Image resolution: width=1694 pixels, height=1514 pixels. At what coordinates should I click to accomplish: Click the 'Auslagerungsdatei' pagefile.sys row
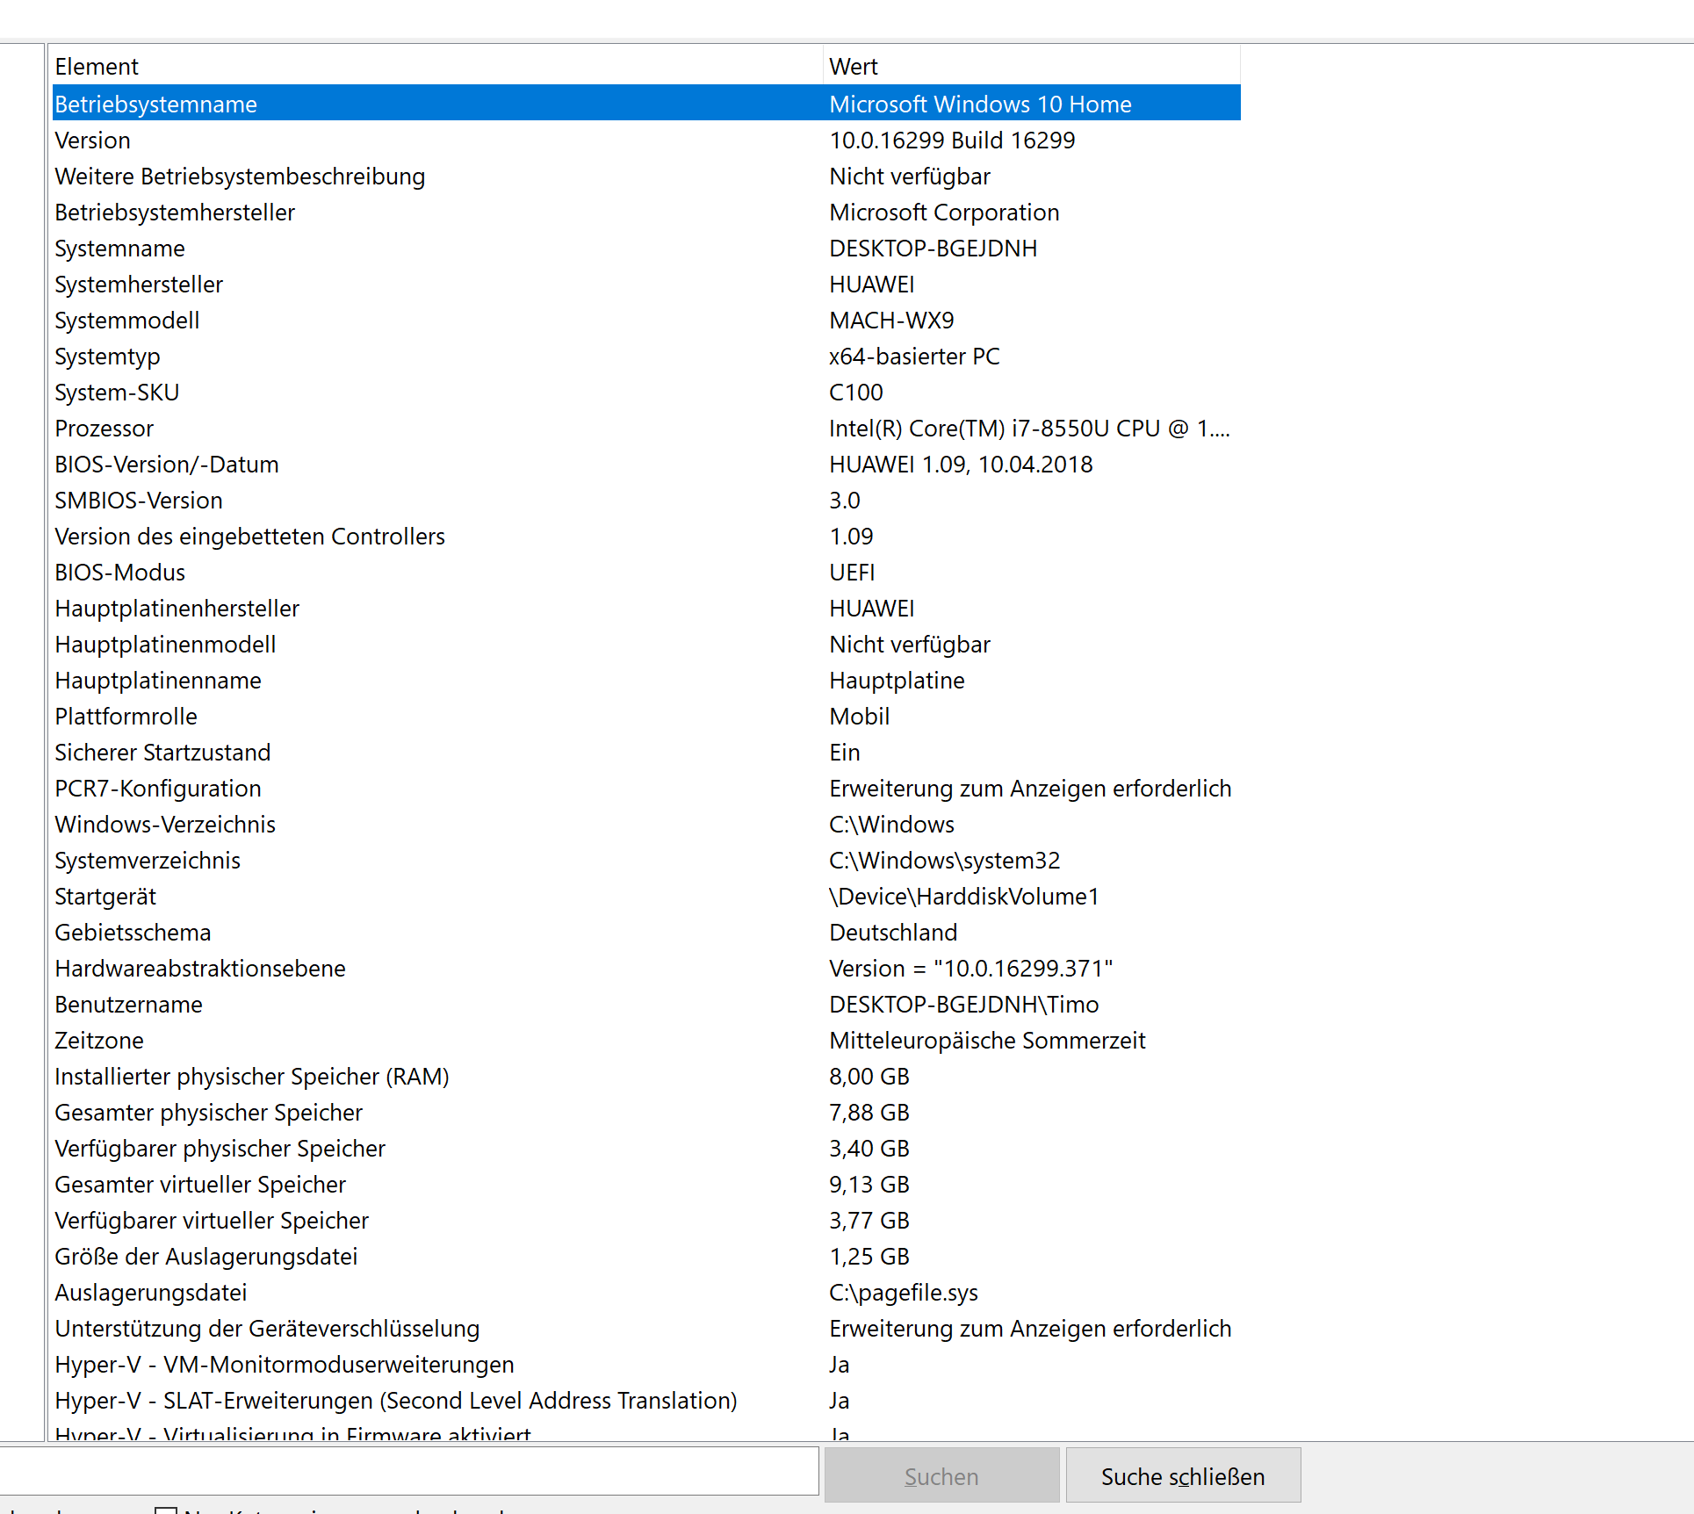pos(151,1293)
